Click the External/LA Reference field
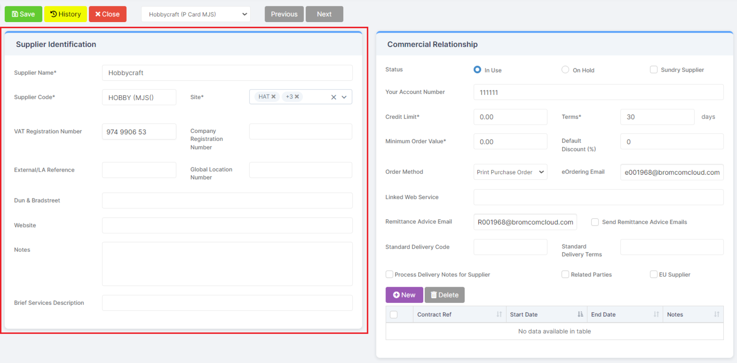This screenshot has width=737, height=363. coord(139,170)
